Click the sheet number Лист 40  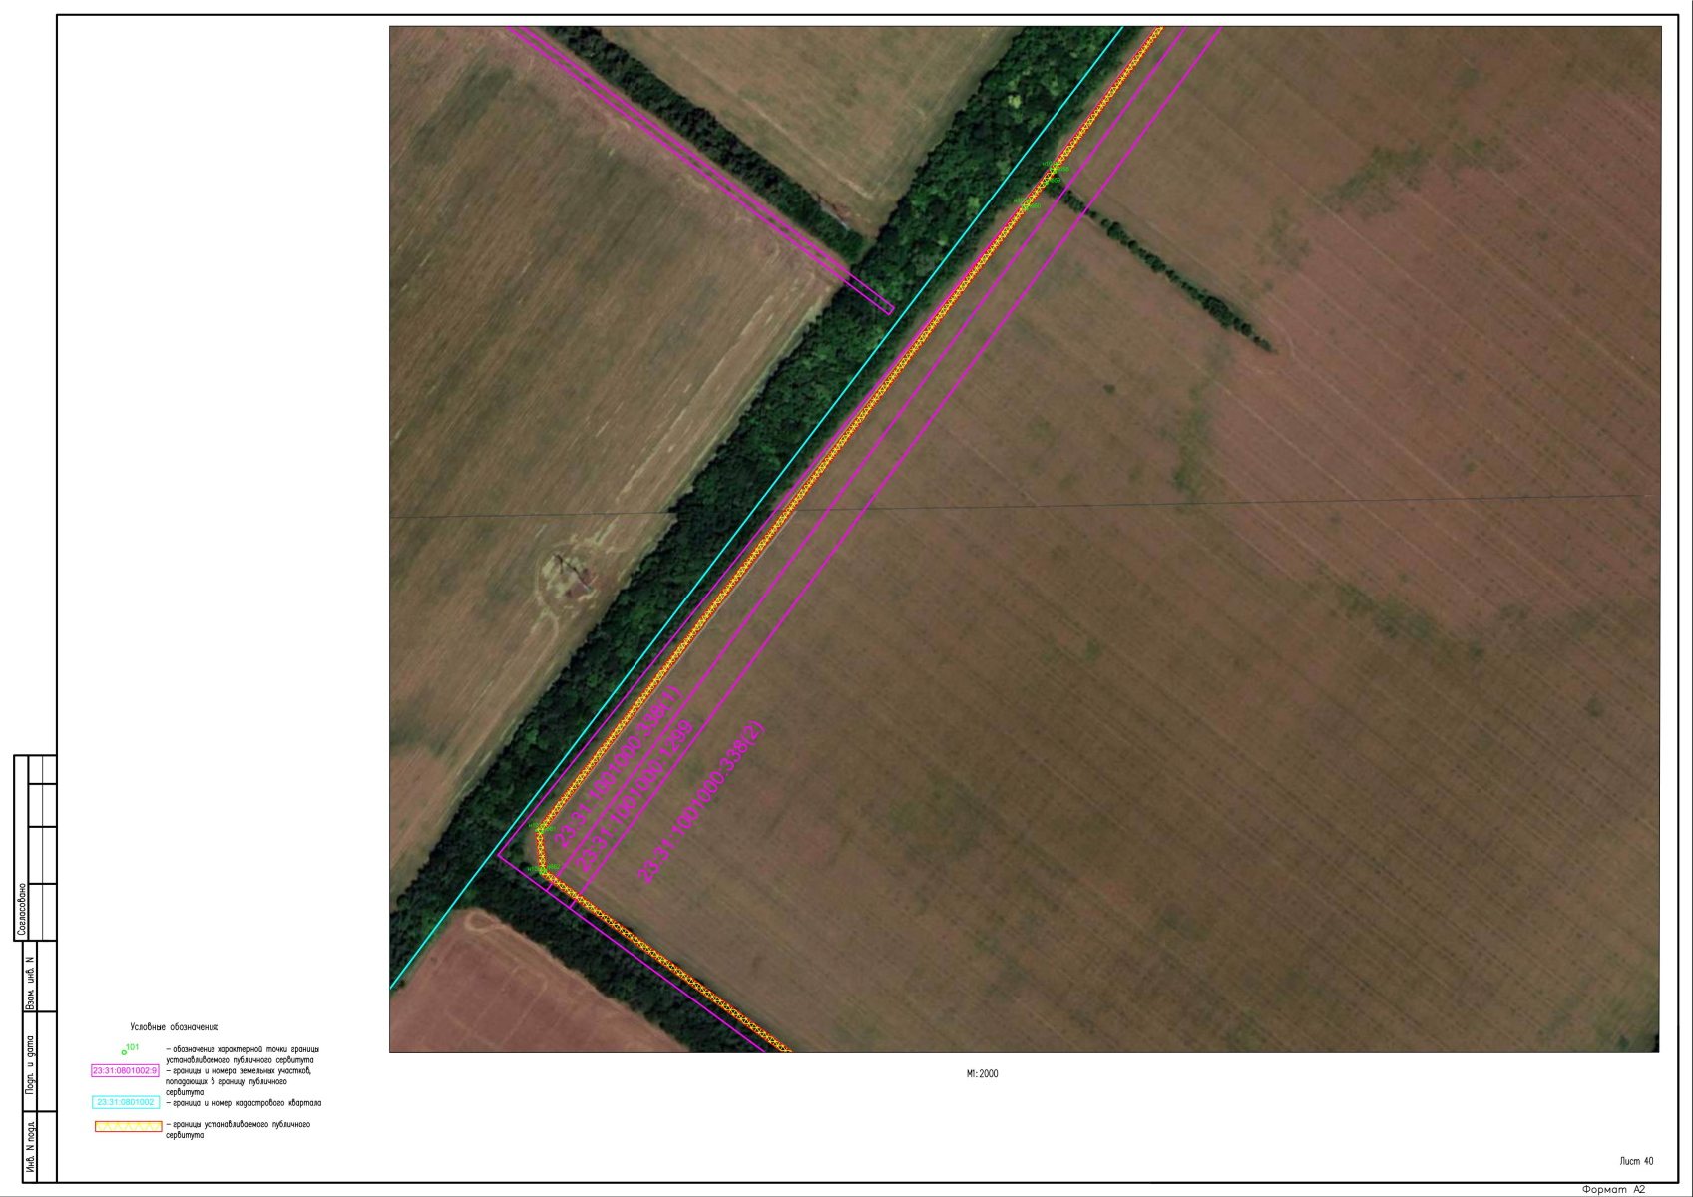[x=1636, y=1161]
